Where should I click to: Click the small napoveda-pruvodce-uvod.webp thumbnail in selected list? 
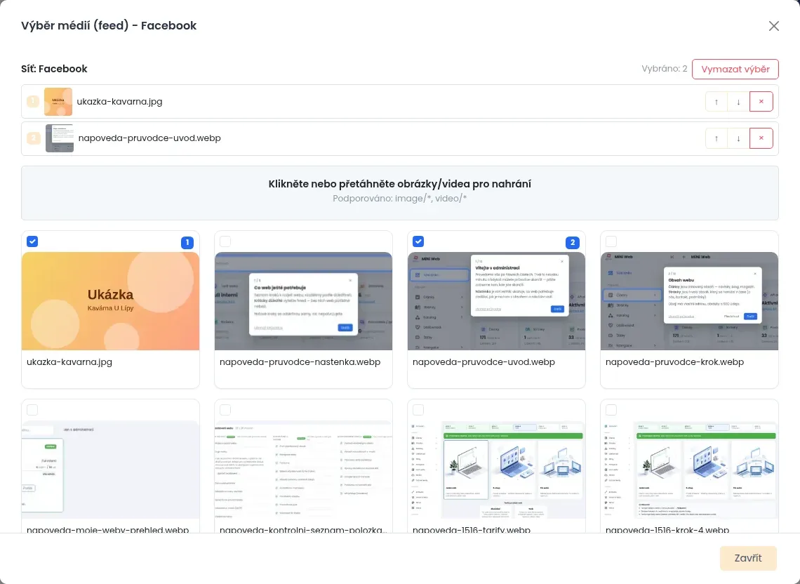pyautogui.click(x=60, y=138)
